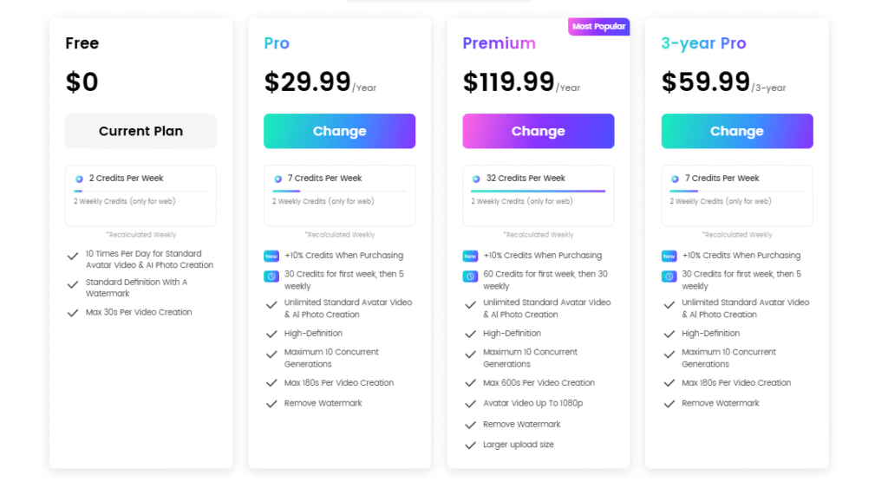Click checkmark beside Free 'Max 30s Per Video Creation'
This screenshot has width=888, height=488.
(x=73, y=313)
